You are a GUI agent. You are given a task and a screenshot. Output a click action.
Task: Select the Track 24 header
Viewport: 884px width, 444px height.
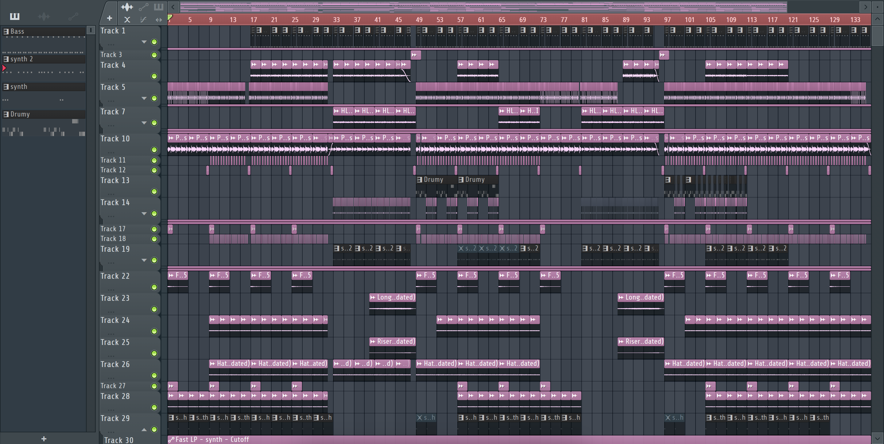click(130, 325)
